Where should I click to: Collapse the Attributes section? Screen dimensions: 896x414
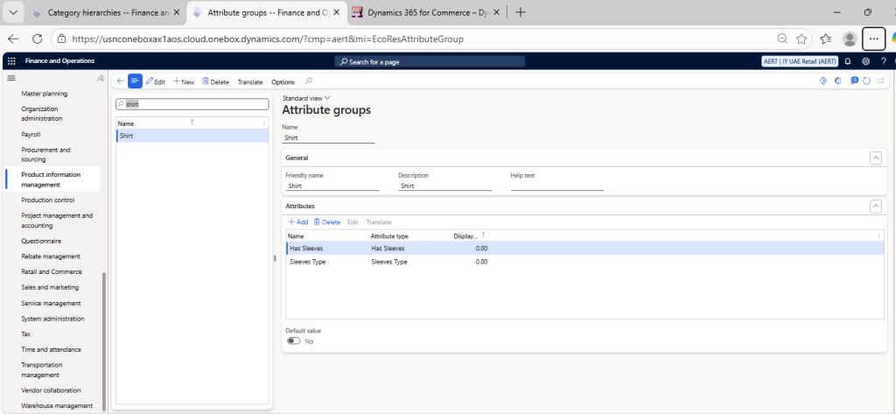(x=874, y=206)
